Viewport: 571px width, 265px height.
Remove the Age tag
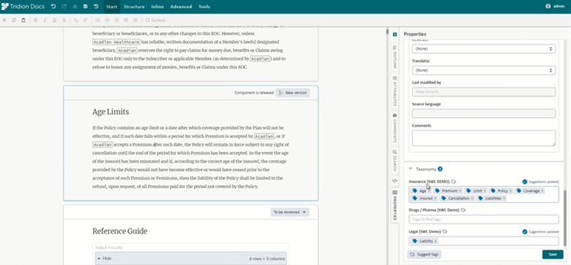pyautogui.click(x=429, y=191)
